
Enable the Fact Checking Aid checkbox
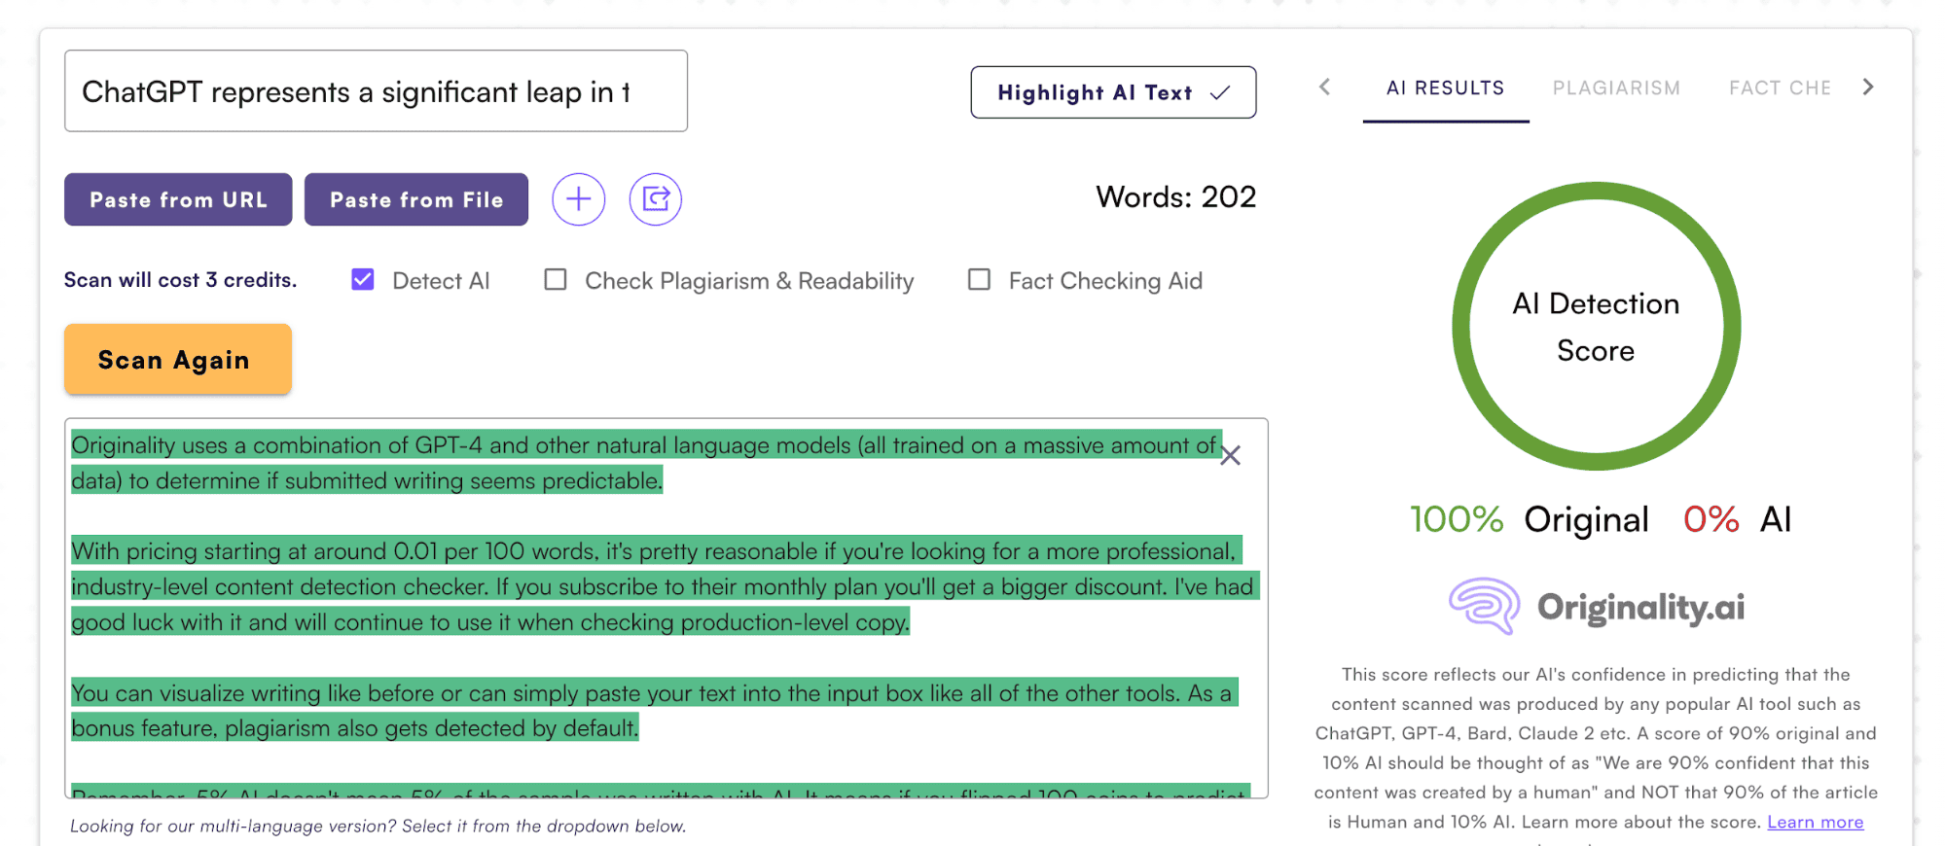tap(979, 280)
